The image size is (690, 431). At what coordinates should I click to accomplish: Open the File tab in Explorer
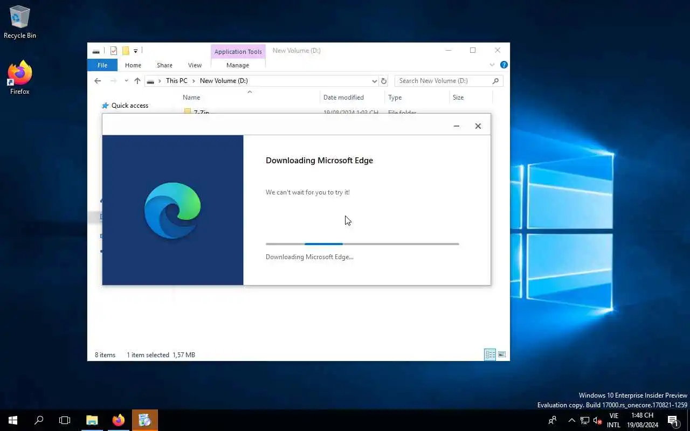102,65
